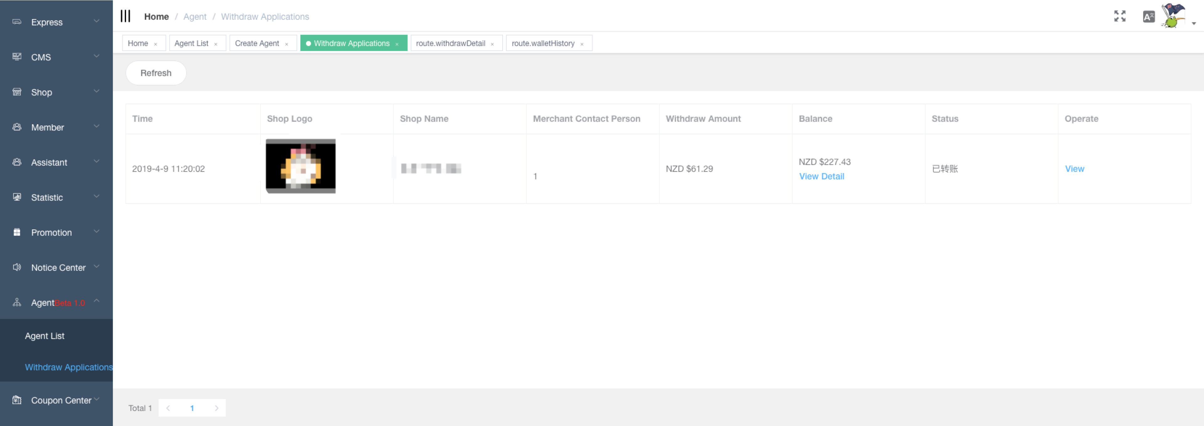Collapse the Agent Beta sidebar menu
This screenshot has height=426, width=1204.
point(56,302)
